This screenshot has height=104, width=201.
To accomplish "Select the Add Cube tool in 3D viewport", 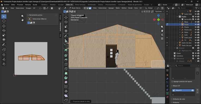I will point(66,46).
